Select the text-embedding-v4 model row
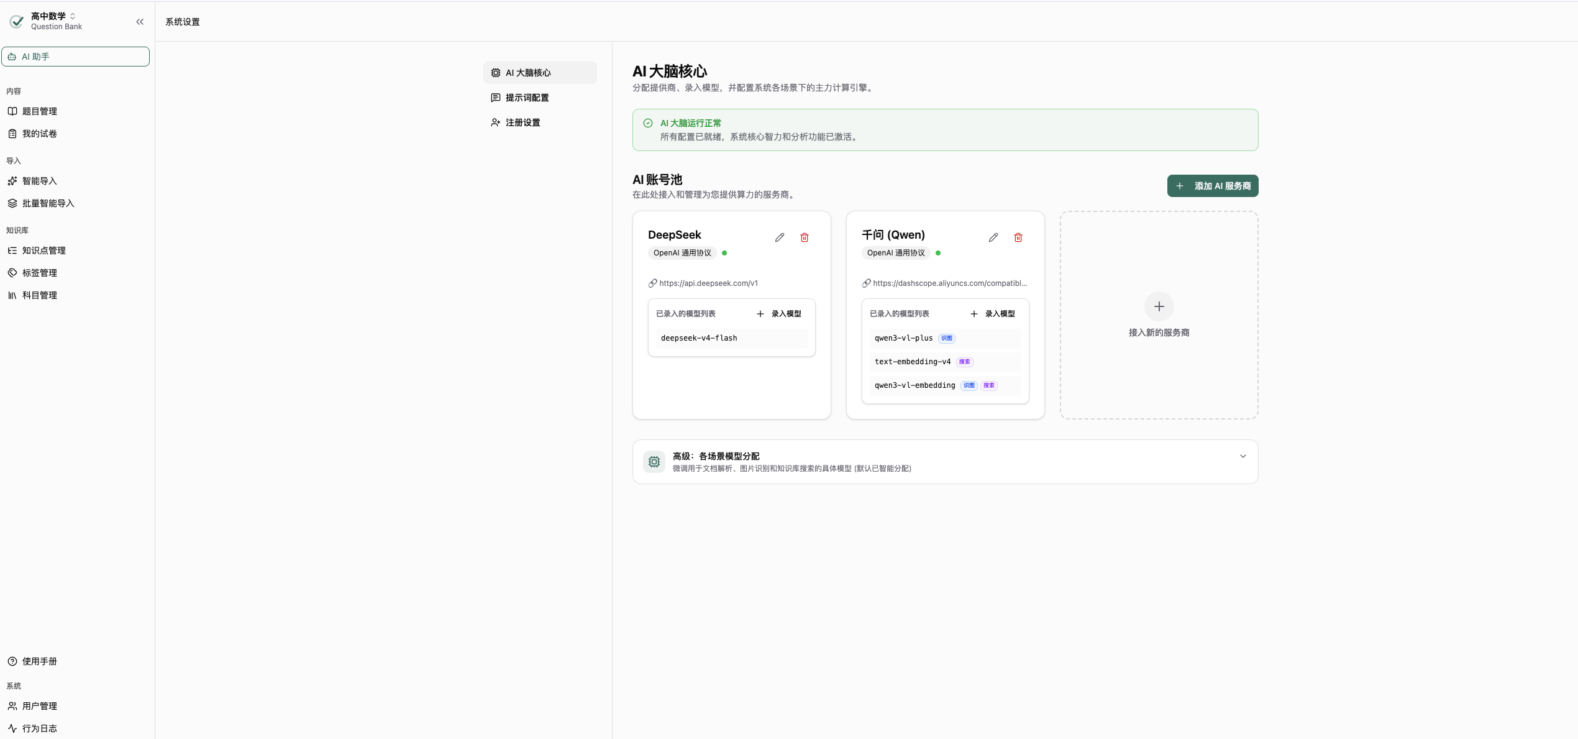1578x739 pixels. 946,362
